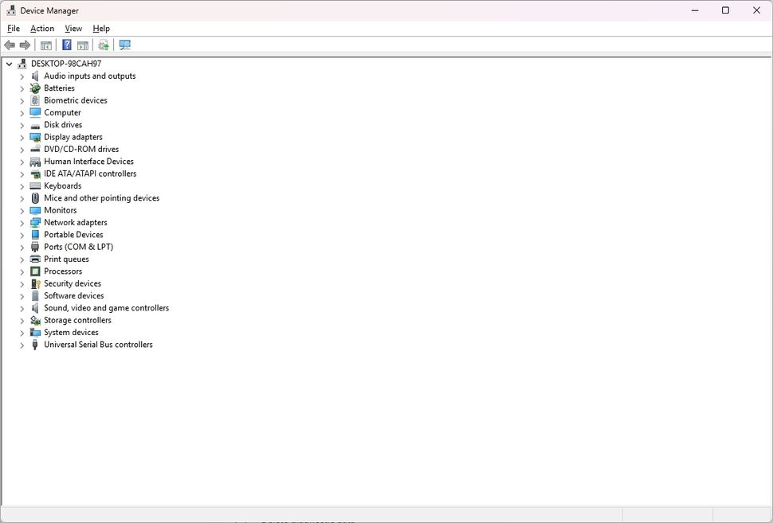Open Help using the blue question mark icon

pyautogui.click(x=66, y=45)
